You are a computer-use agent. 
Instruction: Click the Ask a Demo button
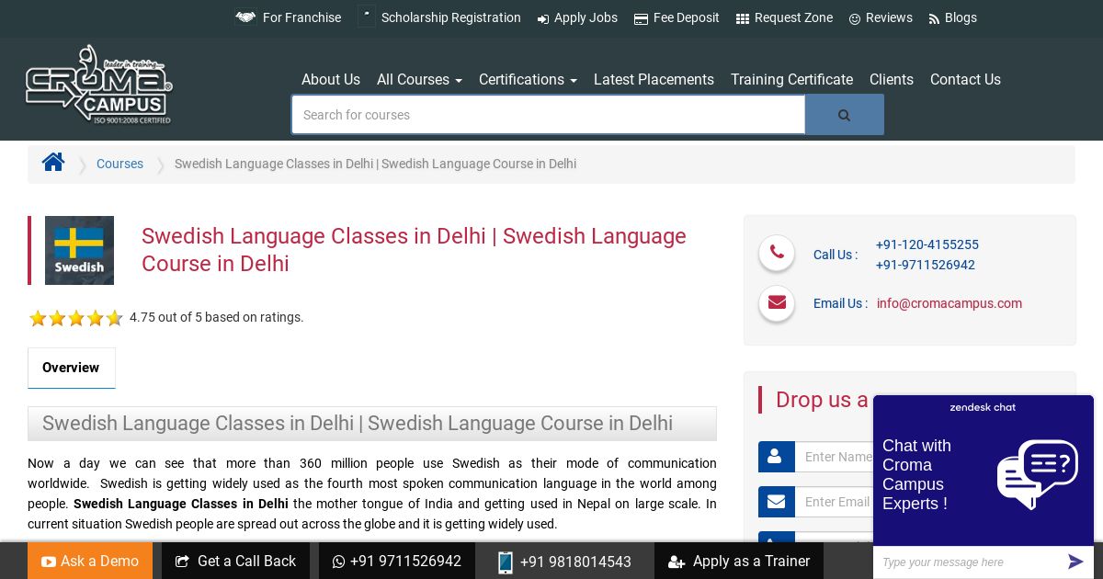tap(90, 561)
